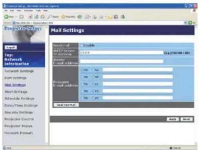Screen dimensions: 199x150
Task: Tick the Send mail Enable checkbox
Action: pyautogui.click(x=82, y=45)
